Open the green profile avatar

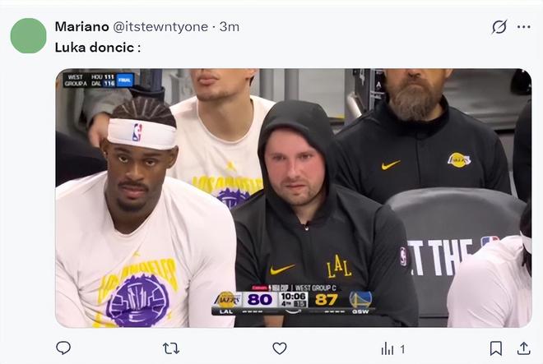pos(29,35)
